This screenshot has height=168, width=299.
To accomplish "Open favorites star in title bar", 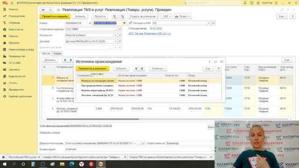I will tap(258, 3).
